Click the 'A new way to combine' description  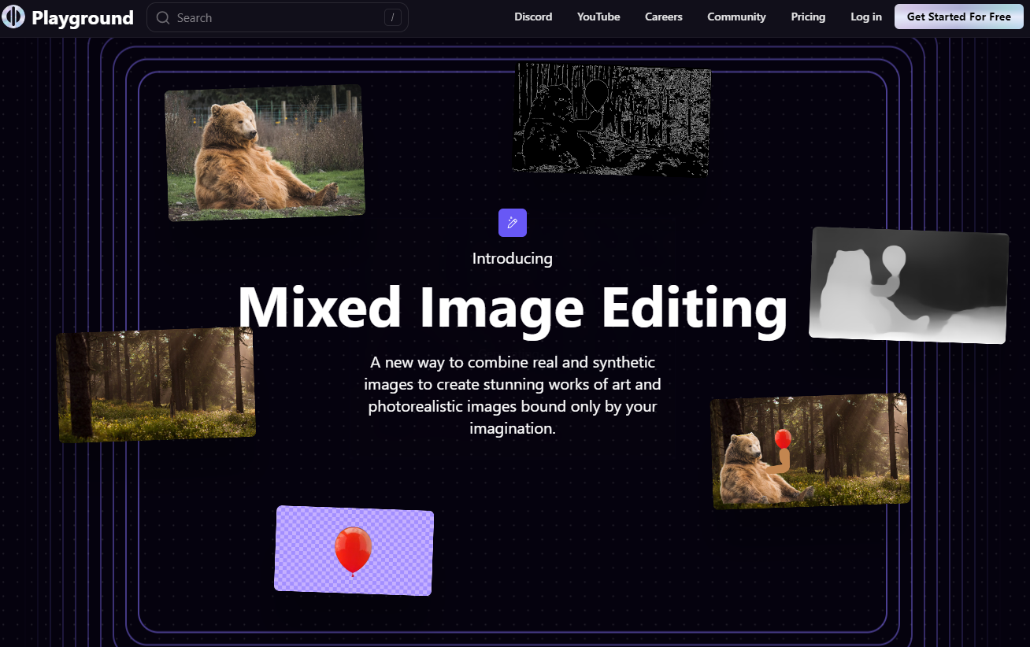(x=513, y=396)
